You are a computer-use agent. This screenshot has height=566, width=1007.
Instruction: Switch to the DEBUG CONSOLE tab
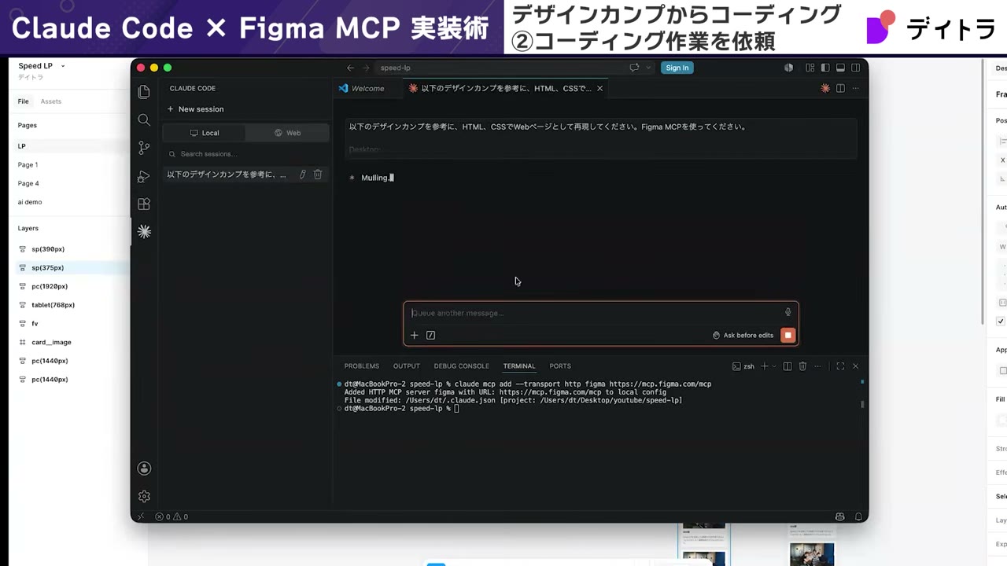[461, 366]
